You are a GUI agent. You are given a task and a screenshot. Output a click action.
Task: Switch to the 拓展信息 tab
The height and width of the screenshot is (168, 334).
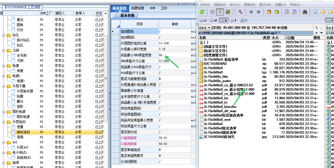[137, 8]
